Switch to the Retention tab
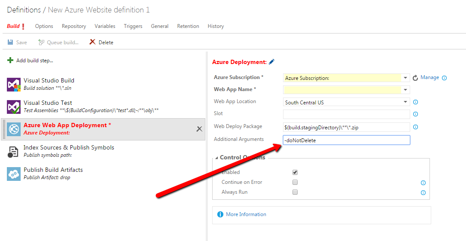466x241 pixels. [188, 26]
